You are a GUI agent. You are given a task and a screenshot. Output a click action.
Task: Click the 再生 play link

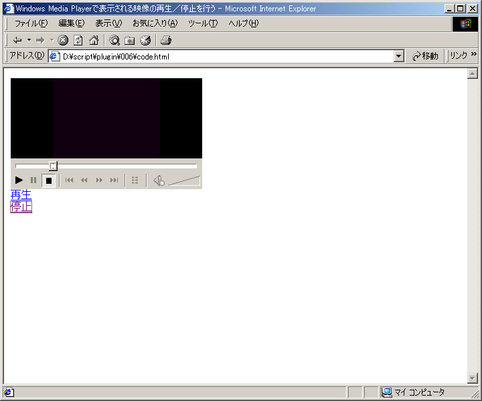pyautogui.click(x=21, y=194)
